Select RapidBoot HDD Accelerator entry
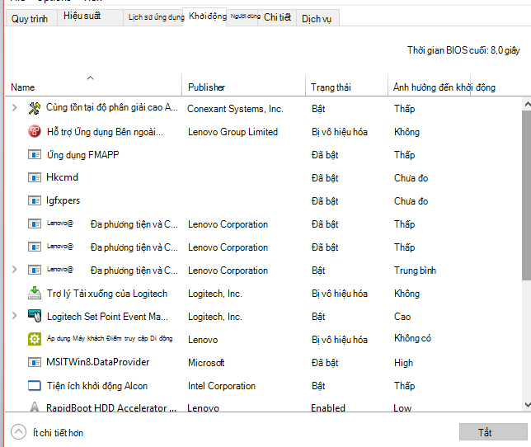The height and width of the screenshot is (447, 531). pyautogui.click(x=111, y=407)
